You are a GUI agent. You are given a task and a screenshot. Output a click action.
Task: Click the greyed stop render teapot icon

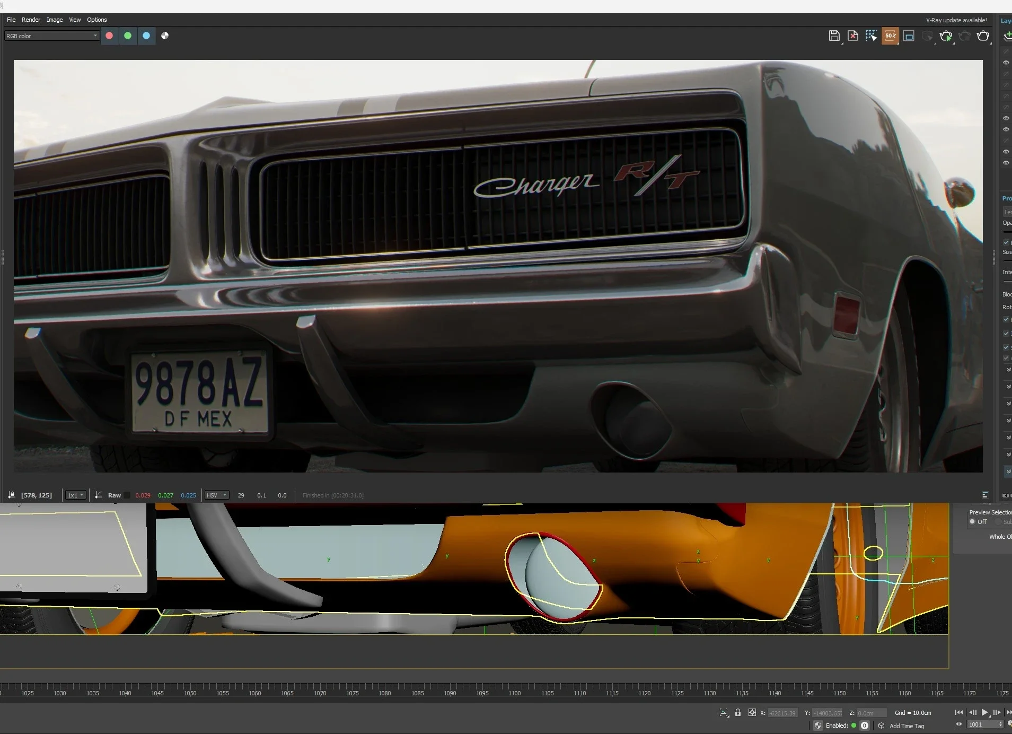(964, 36)
